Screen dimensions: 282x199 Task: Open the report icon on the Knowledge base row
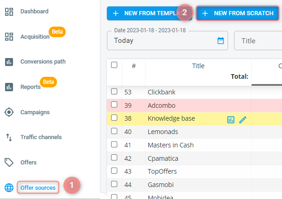[x=231, y=119]
